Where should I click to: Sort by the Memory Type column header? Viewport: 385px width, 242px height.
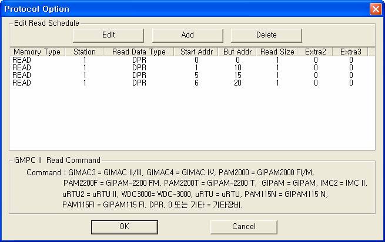[37, 52]
